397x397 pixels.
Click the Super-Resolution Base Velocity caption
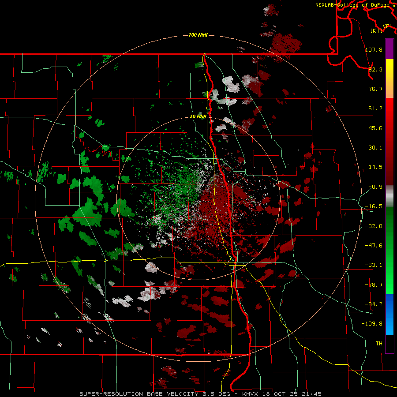click(201, 394)
